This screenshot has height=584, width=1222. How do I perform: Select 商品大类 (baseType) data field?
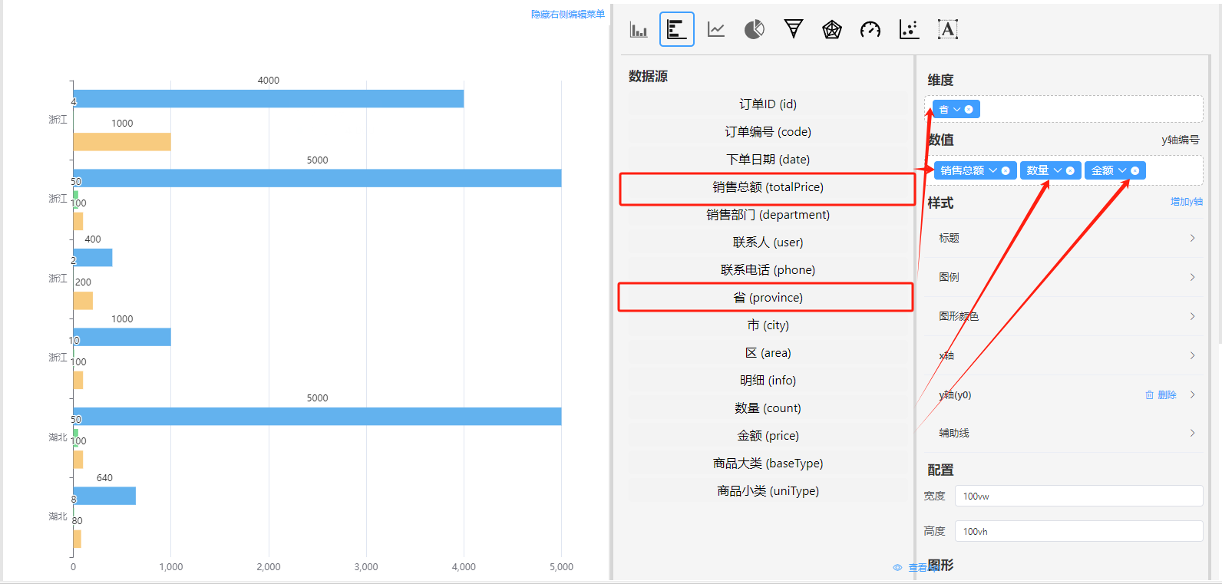tap(768, 464)
